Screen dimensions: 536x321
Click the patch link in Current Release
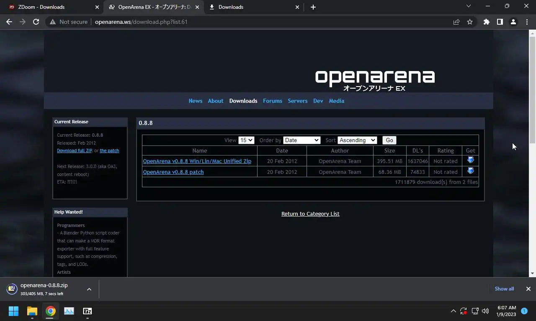[x=109, y=150]
